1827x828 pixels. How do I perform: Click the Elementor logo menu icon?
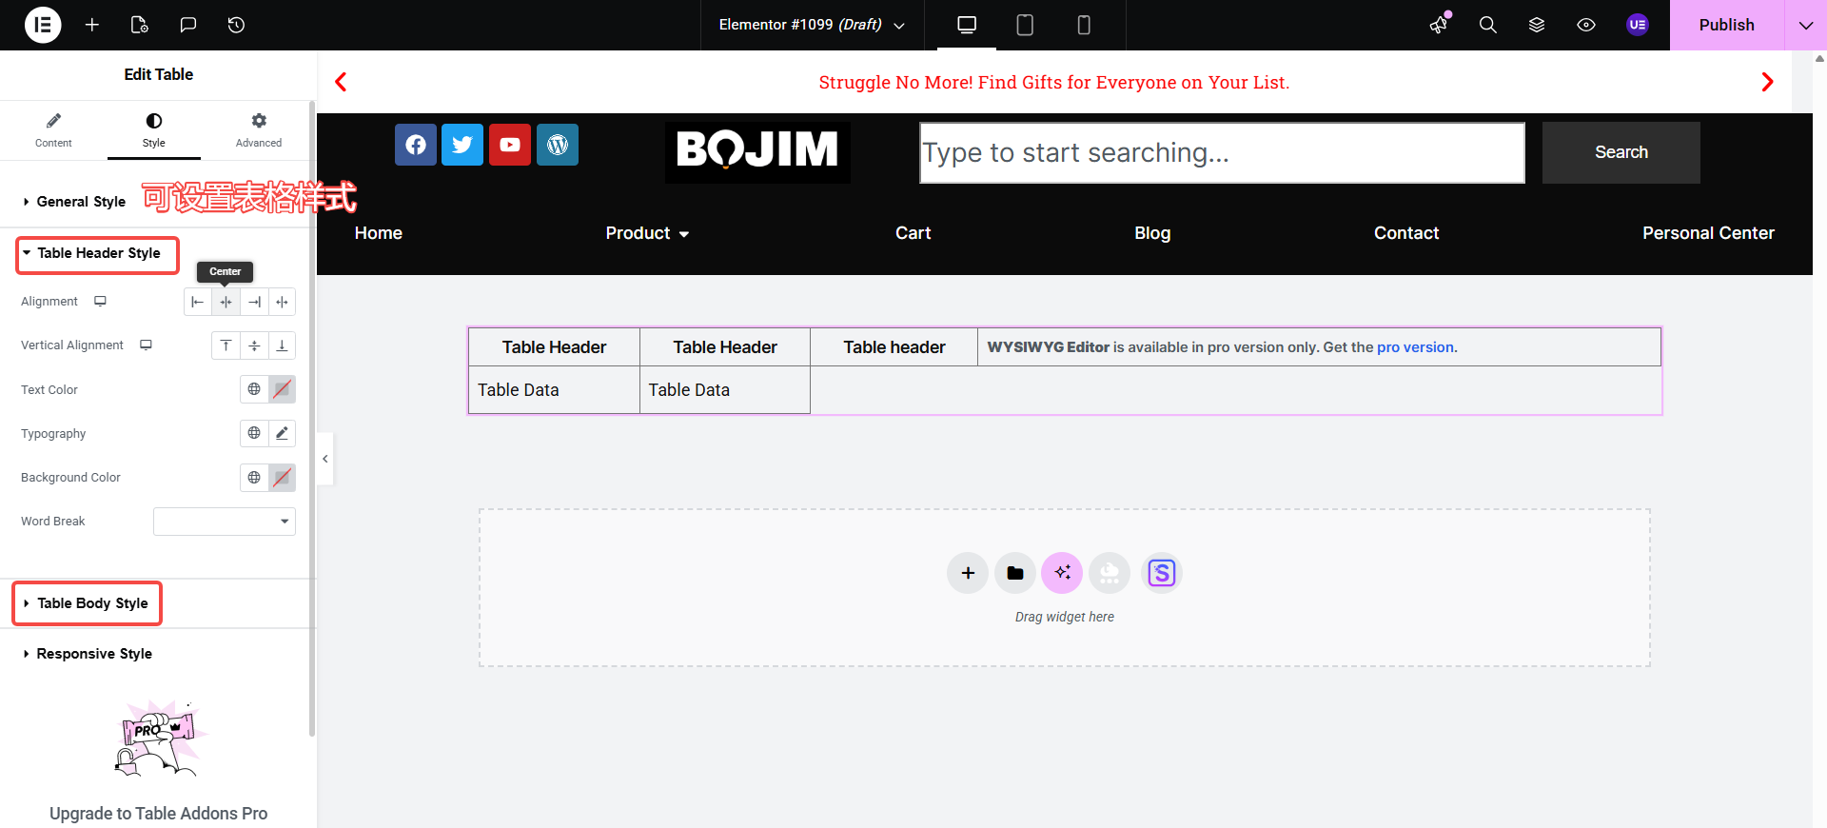click(43, 25)
